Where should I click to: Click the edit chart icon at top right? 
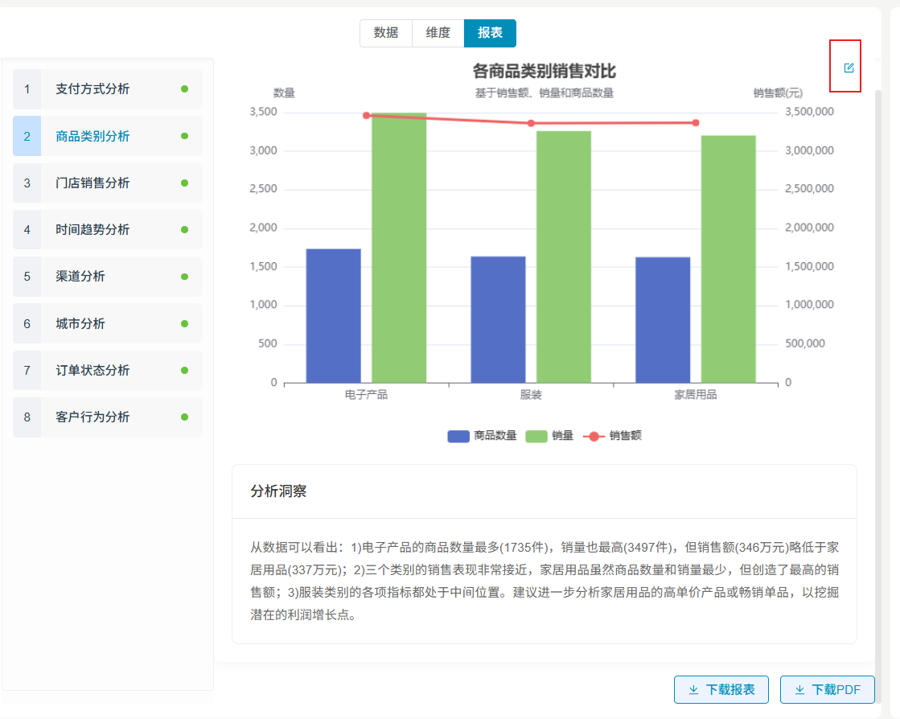(849, 68)
